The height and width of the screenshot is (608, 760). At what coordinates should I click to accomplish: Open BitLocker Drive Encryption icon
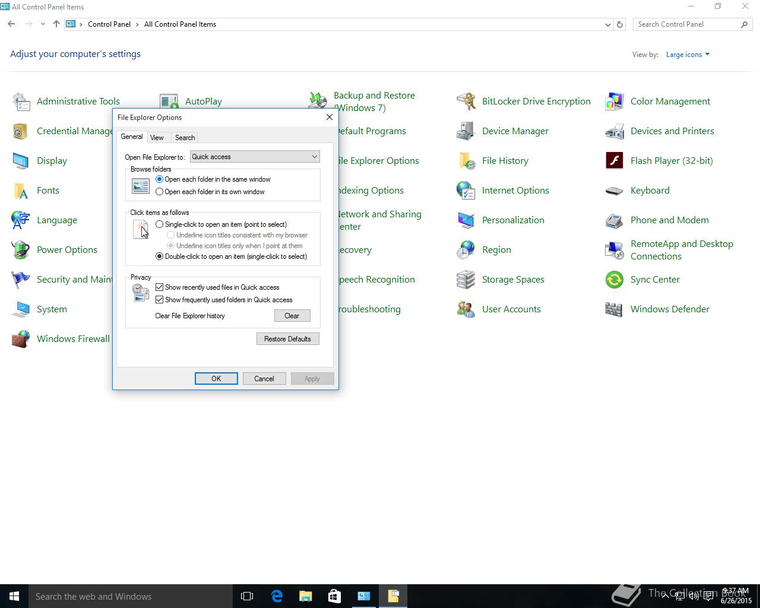(x=466, y=102)
